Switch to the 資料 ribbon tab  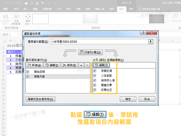click(68, 9)
